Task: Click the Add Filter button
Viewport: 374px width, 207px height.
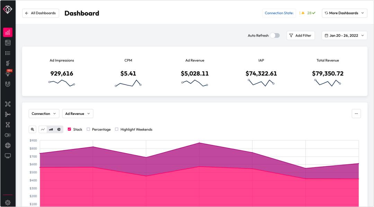Action: (300, 36)
